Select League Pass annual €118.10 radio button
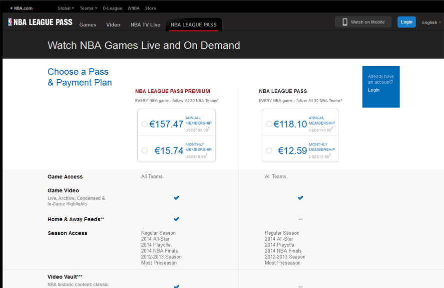444x288 pixels. (x=269, y=124)
